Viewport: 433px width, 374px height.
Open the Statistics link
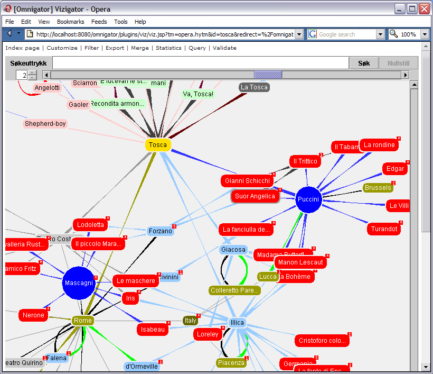(x=168, y=48)
